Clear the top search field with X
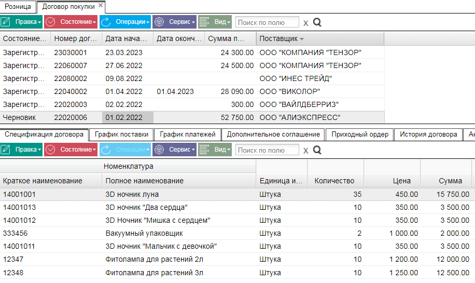 [305, 23]
